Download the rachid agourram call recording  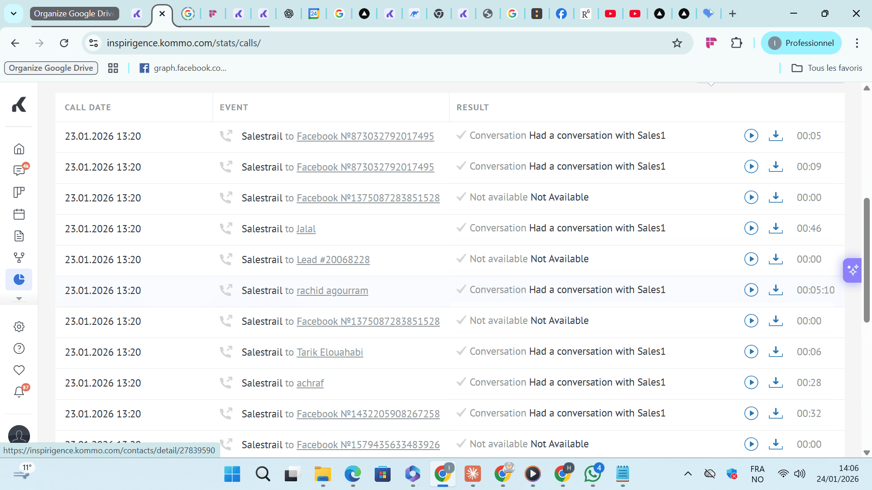(x=775, y=289)
